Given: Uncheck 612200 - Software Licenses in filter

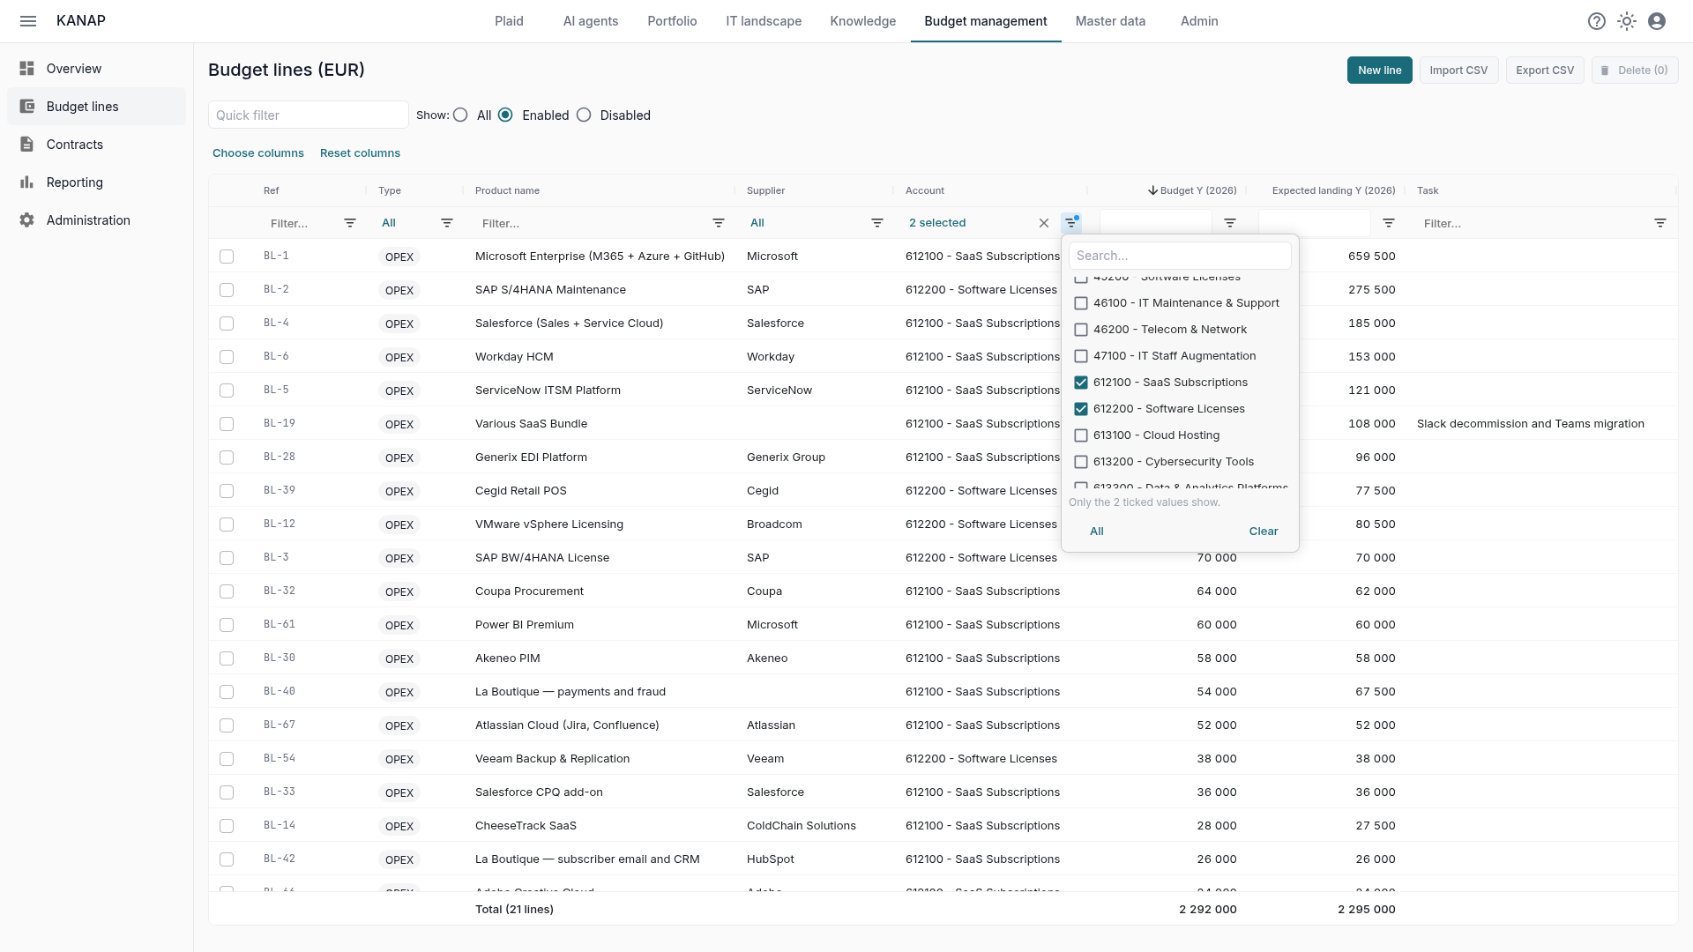Looking at the screenshot, I should [x=1081, y=409].
